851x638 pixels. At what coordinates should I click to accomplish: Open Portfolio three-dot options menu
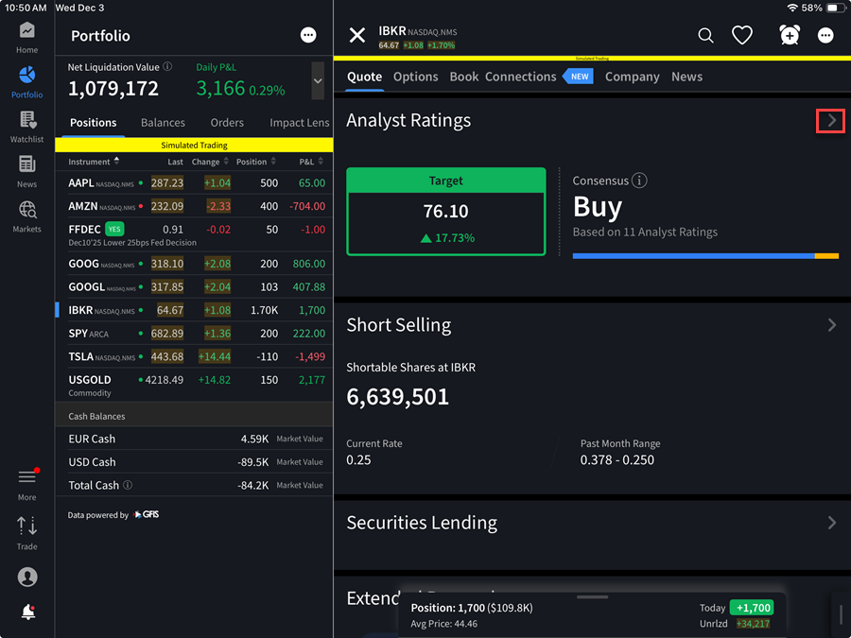pos(308,35)
